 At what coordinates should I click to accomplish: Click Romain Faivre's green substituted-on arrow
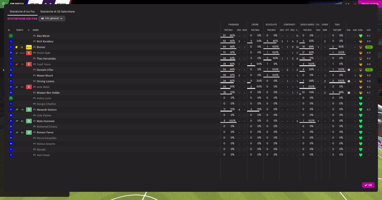pos(29,132)
